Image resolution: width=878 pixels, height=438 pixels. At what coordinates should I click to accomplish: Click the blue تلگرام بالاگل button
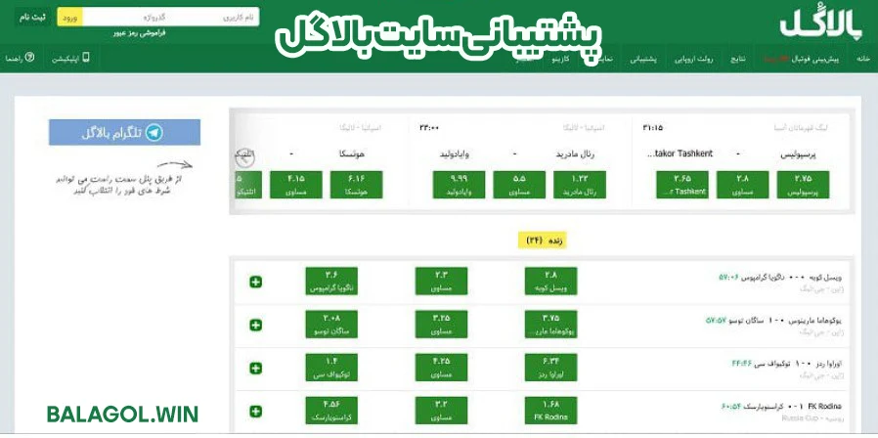click(x=124, y=133)
